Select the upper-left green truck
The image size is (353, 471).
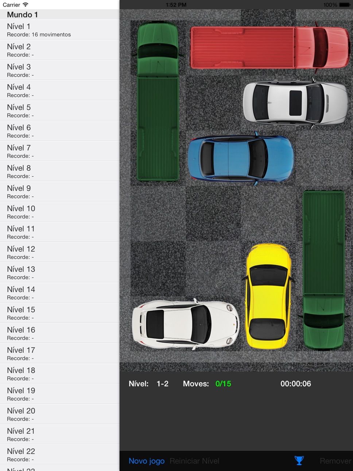click(158, 101)
